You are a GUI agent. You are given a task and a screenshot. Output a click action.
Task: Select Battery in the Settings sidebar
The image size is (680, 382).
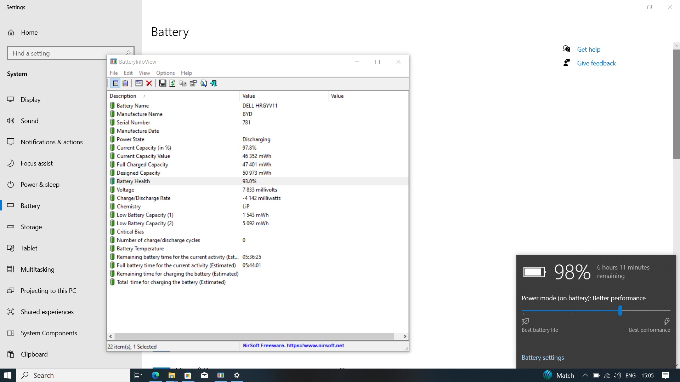(30, 206)
